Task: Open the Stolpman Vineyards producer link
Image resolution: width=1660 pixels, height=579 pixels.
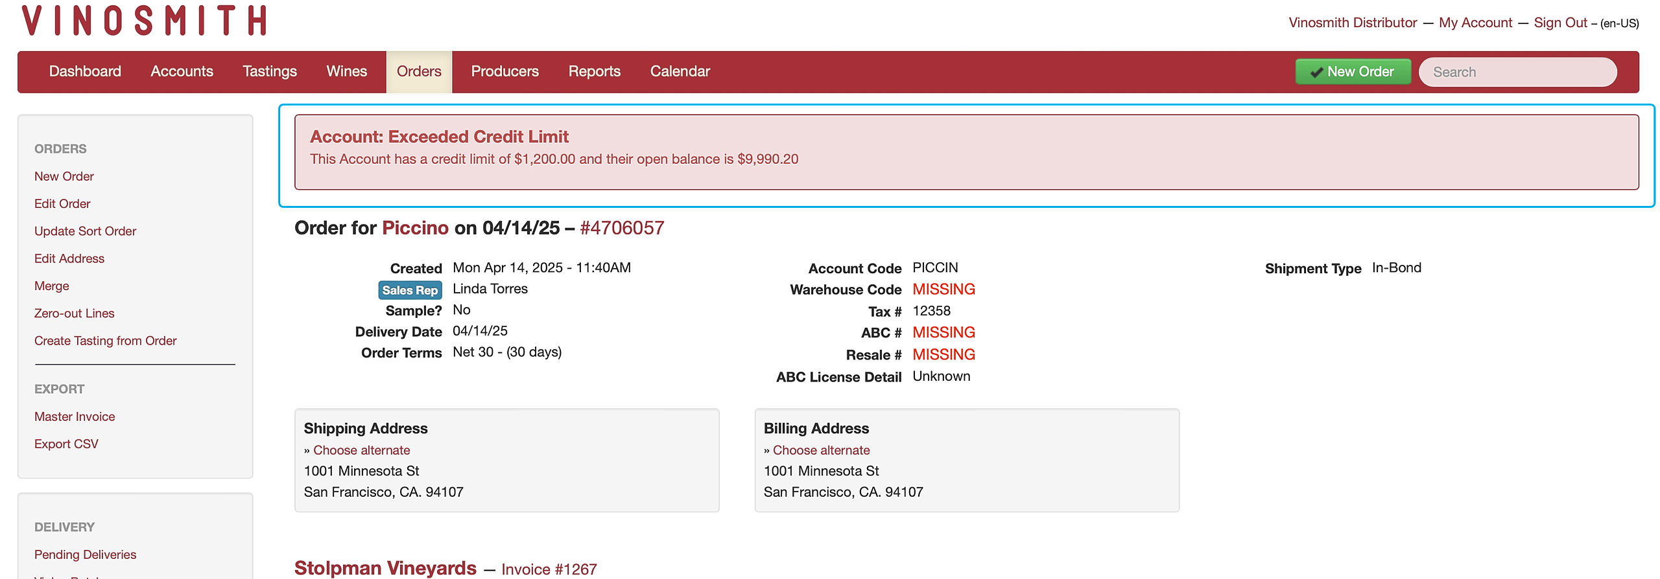Action: (385, 568)
